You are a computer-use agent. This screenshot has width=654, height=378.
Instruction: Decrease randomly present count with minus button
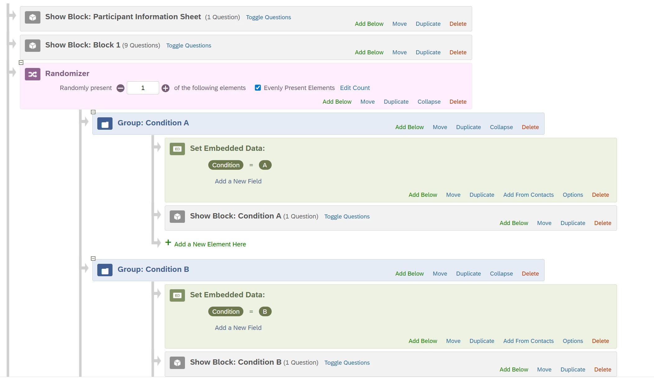tap(121, 88)
